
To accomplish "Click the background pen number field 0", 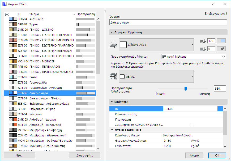I will (x=211, y=49).
